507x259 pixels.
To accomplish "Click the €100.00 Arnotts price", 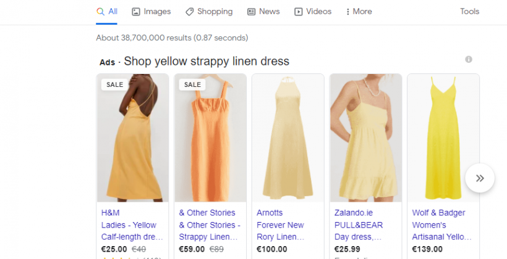I will pos(272,249).
